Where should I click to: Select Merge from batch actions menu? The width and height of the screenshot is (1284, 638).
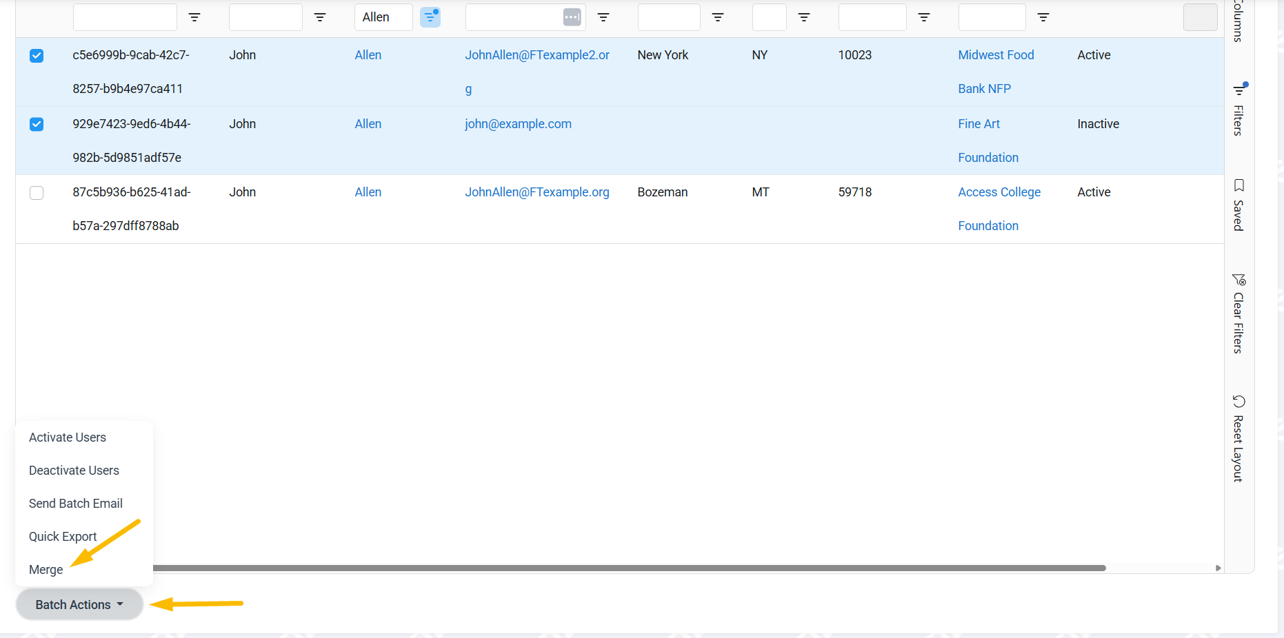(46, 570)
